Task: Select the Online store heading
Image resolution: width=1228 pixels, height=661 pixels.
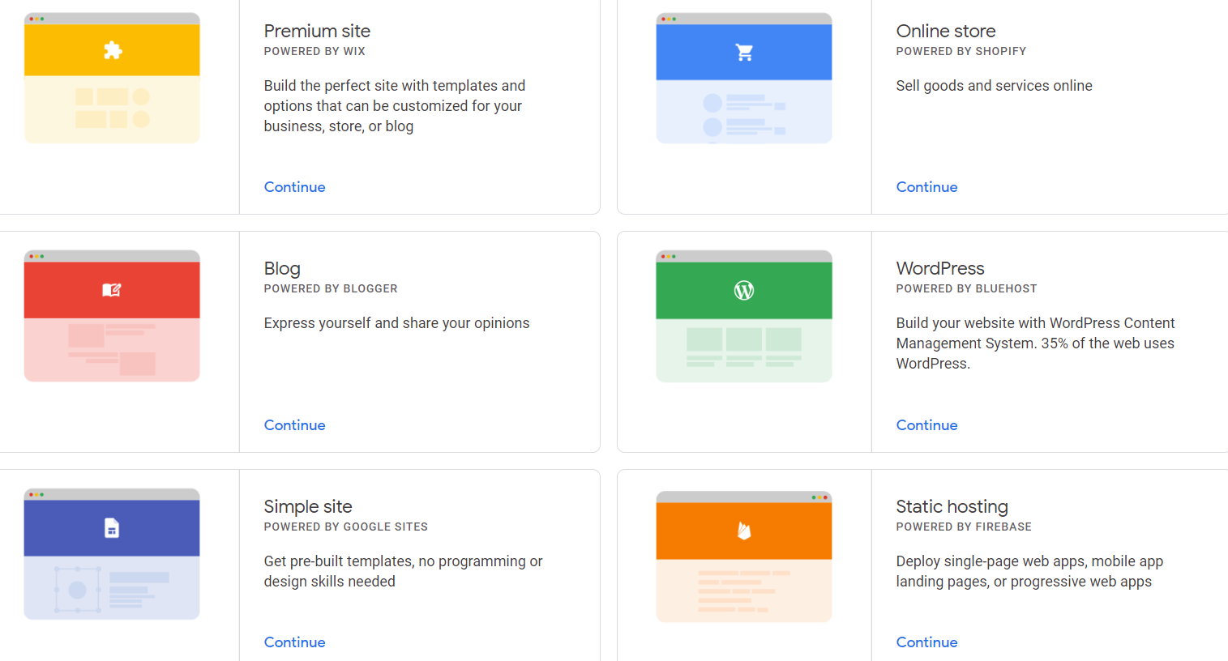Action: (x=946, y=31)
